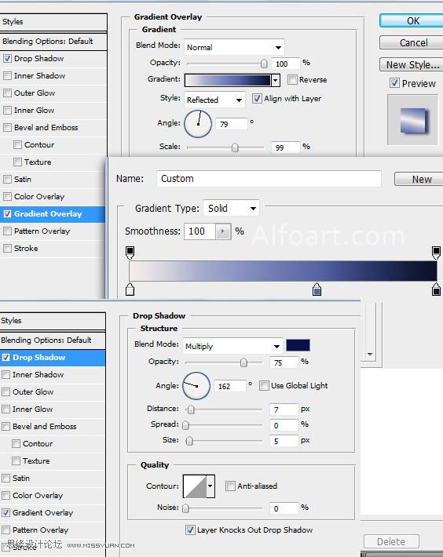The width and height of the screenshot is (443, 557).
Task: Click the Delete button
Action: [x=391, y=541]
